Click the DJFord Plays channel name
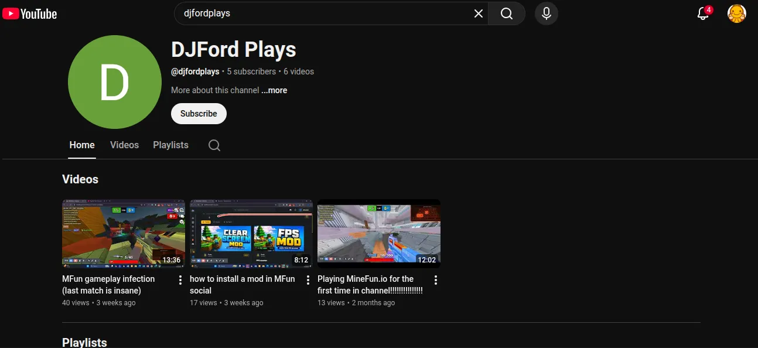This screenshot has width=758, height=348. point(234,50)
